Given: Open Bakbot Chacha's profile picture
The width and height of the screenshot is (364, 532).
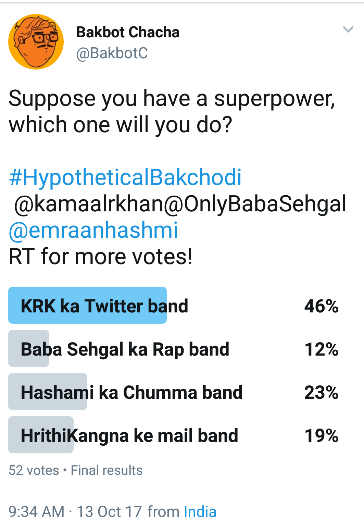Looking at the screenshot, I should (36, 42).
